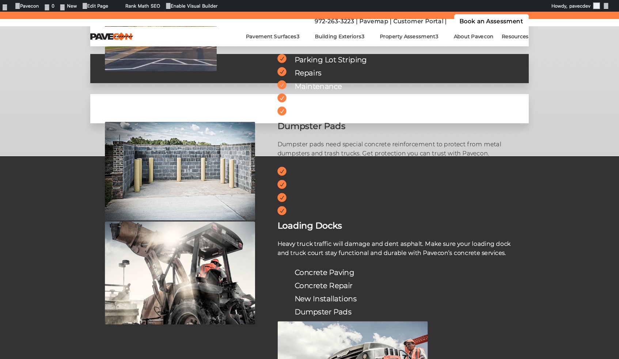
Task: Click the avatar beside Howdy, pavecdev
Action: pos(596,6)
